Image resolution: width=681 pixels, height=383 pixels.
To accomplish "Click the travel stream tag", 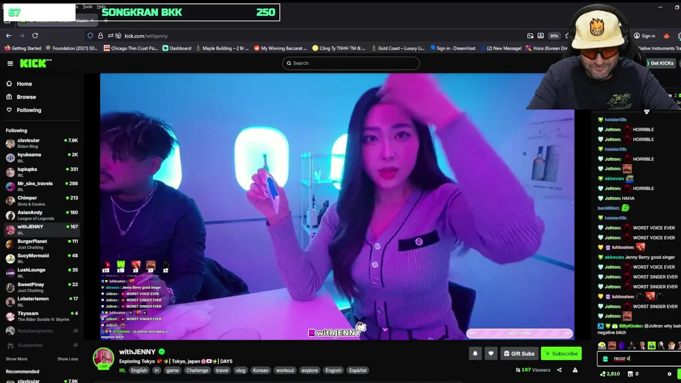I will tap(222, 370).
